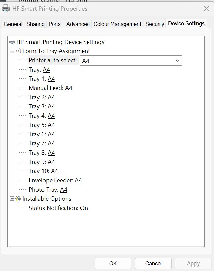This screenshot has width=214, height=271.
Task: Collapse the Form To Tray Assignment node
Action: pyautogui.click(x=12, y=51)
